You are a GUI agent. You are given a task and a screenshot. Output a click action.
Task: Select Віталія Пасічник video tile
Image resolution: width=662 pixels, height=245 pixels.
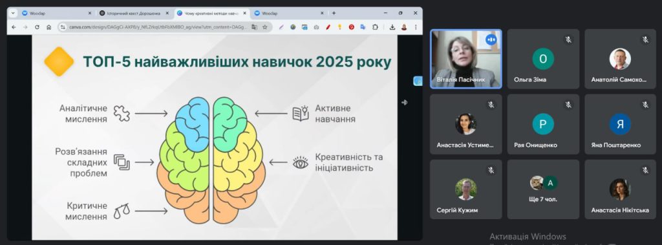coord(466,59)
